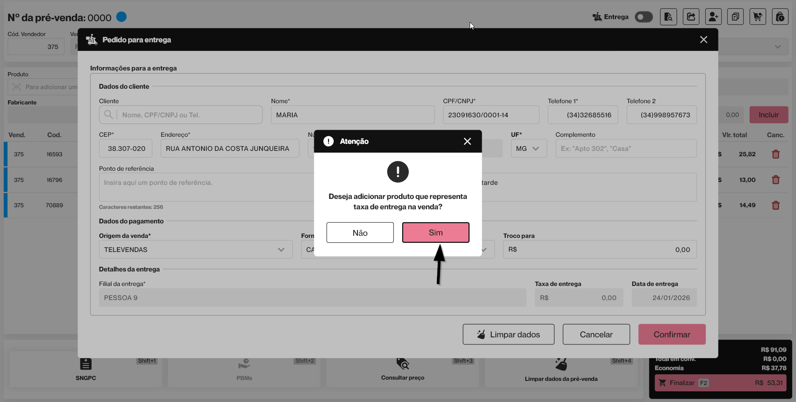Click product code 16593 in the table
Screen dimensions: 796x402
[54, 154]
